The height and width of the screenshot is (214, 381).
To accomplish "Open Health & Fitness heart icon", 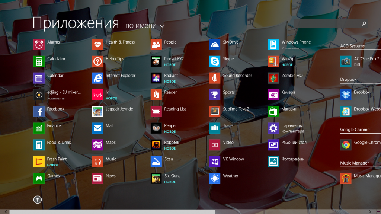I will click(x=97, y=45).
